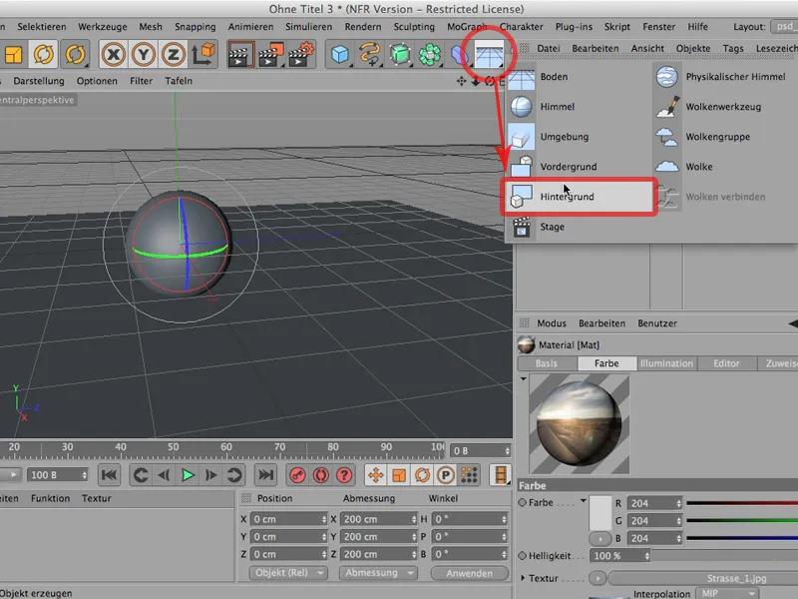Image resolution: width=798 pixels, height=599 pixels.
Task: Select the Wolkenwerkzeug cloud tool
Action: (x=725, y=107)
